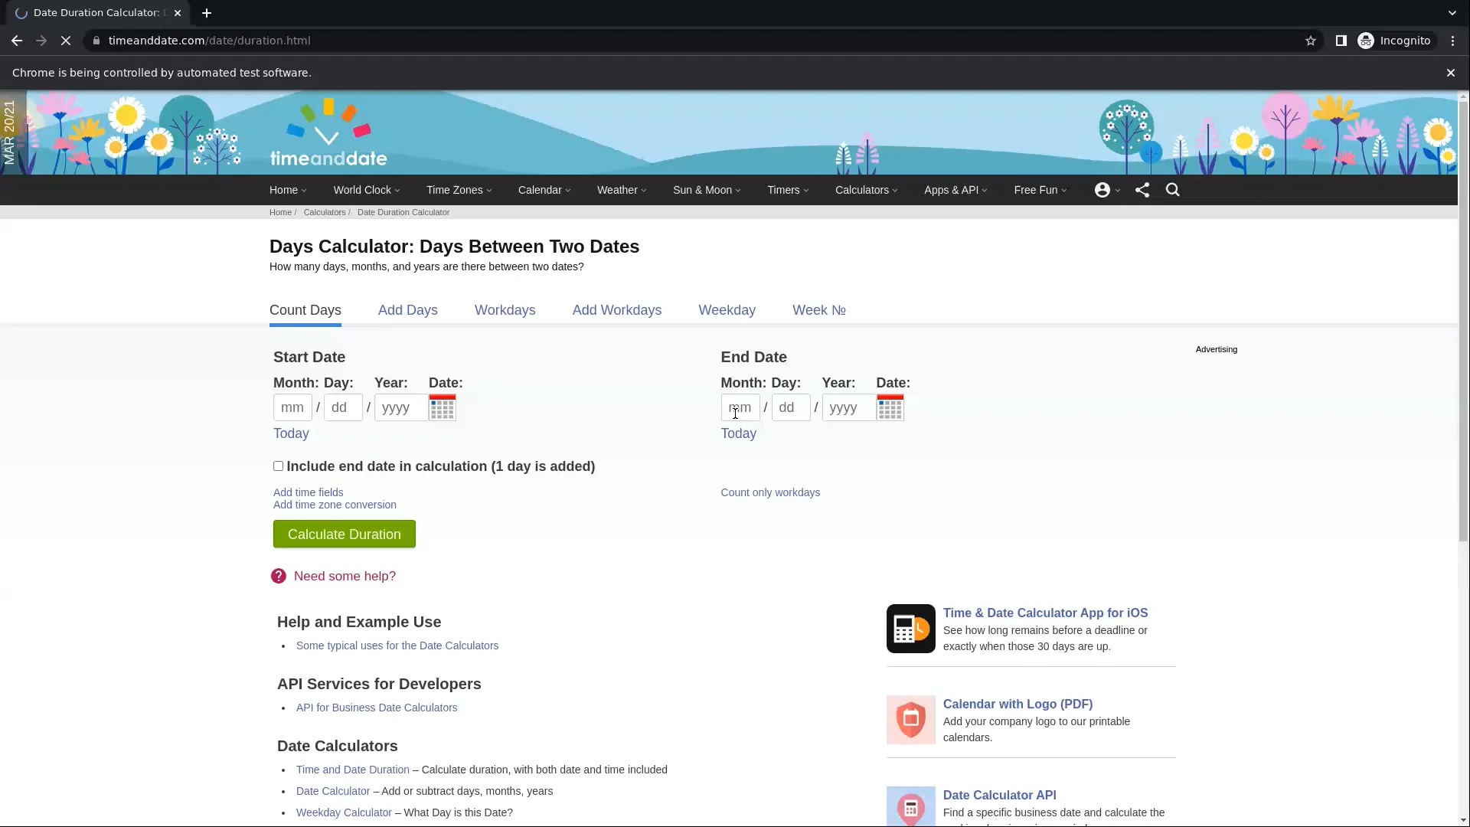1470x827 pixels.
Task: Click Calculators breadcrumb link
Action: [x=325, y=212]
